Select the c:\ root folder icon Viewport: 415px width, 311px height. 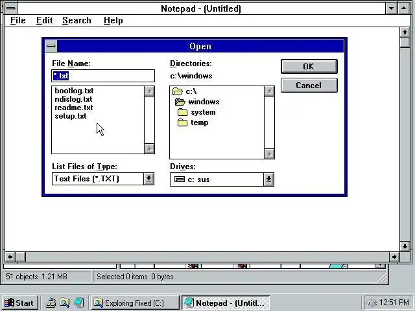[x=177, y=91]
